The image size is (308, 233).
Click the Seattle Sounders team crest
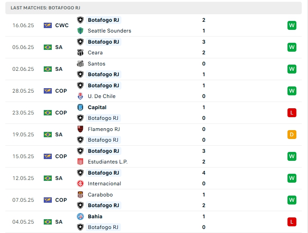pyautogui.click(x=80, y=31)
